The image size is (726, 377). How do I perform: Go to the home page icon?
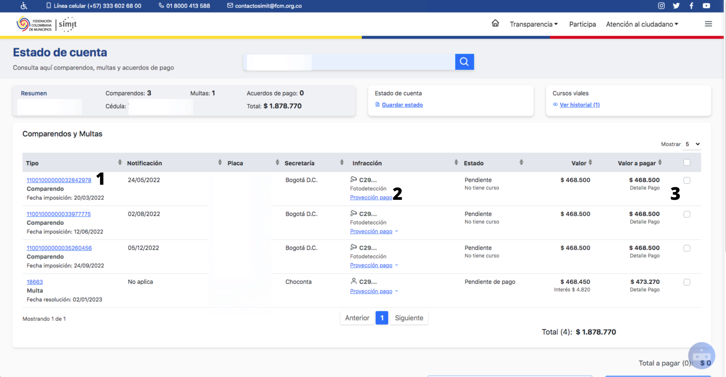[x=495, y=23]
